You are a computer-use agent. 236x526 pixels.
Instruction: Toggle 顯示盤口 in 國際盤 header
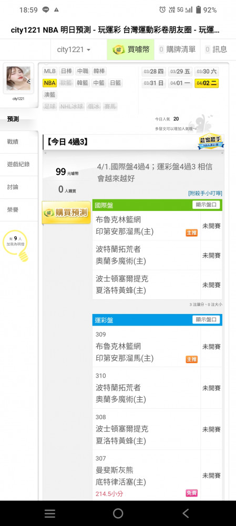point(206,205)
